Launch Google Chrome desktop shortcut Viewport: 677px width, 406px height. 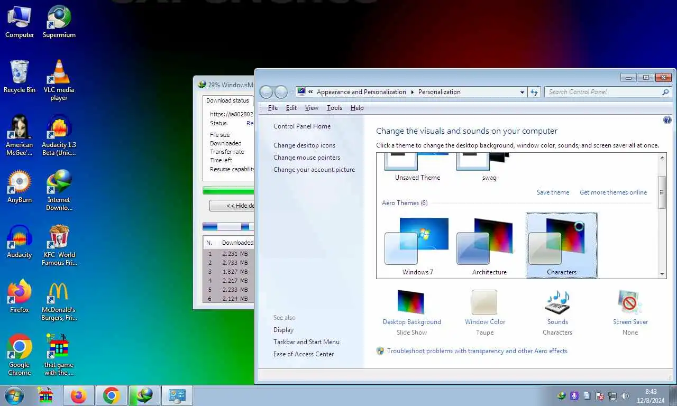pyautogui.click(x=20, y=355)
